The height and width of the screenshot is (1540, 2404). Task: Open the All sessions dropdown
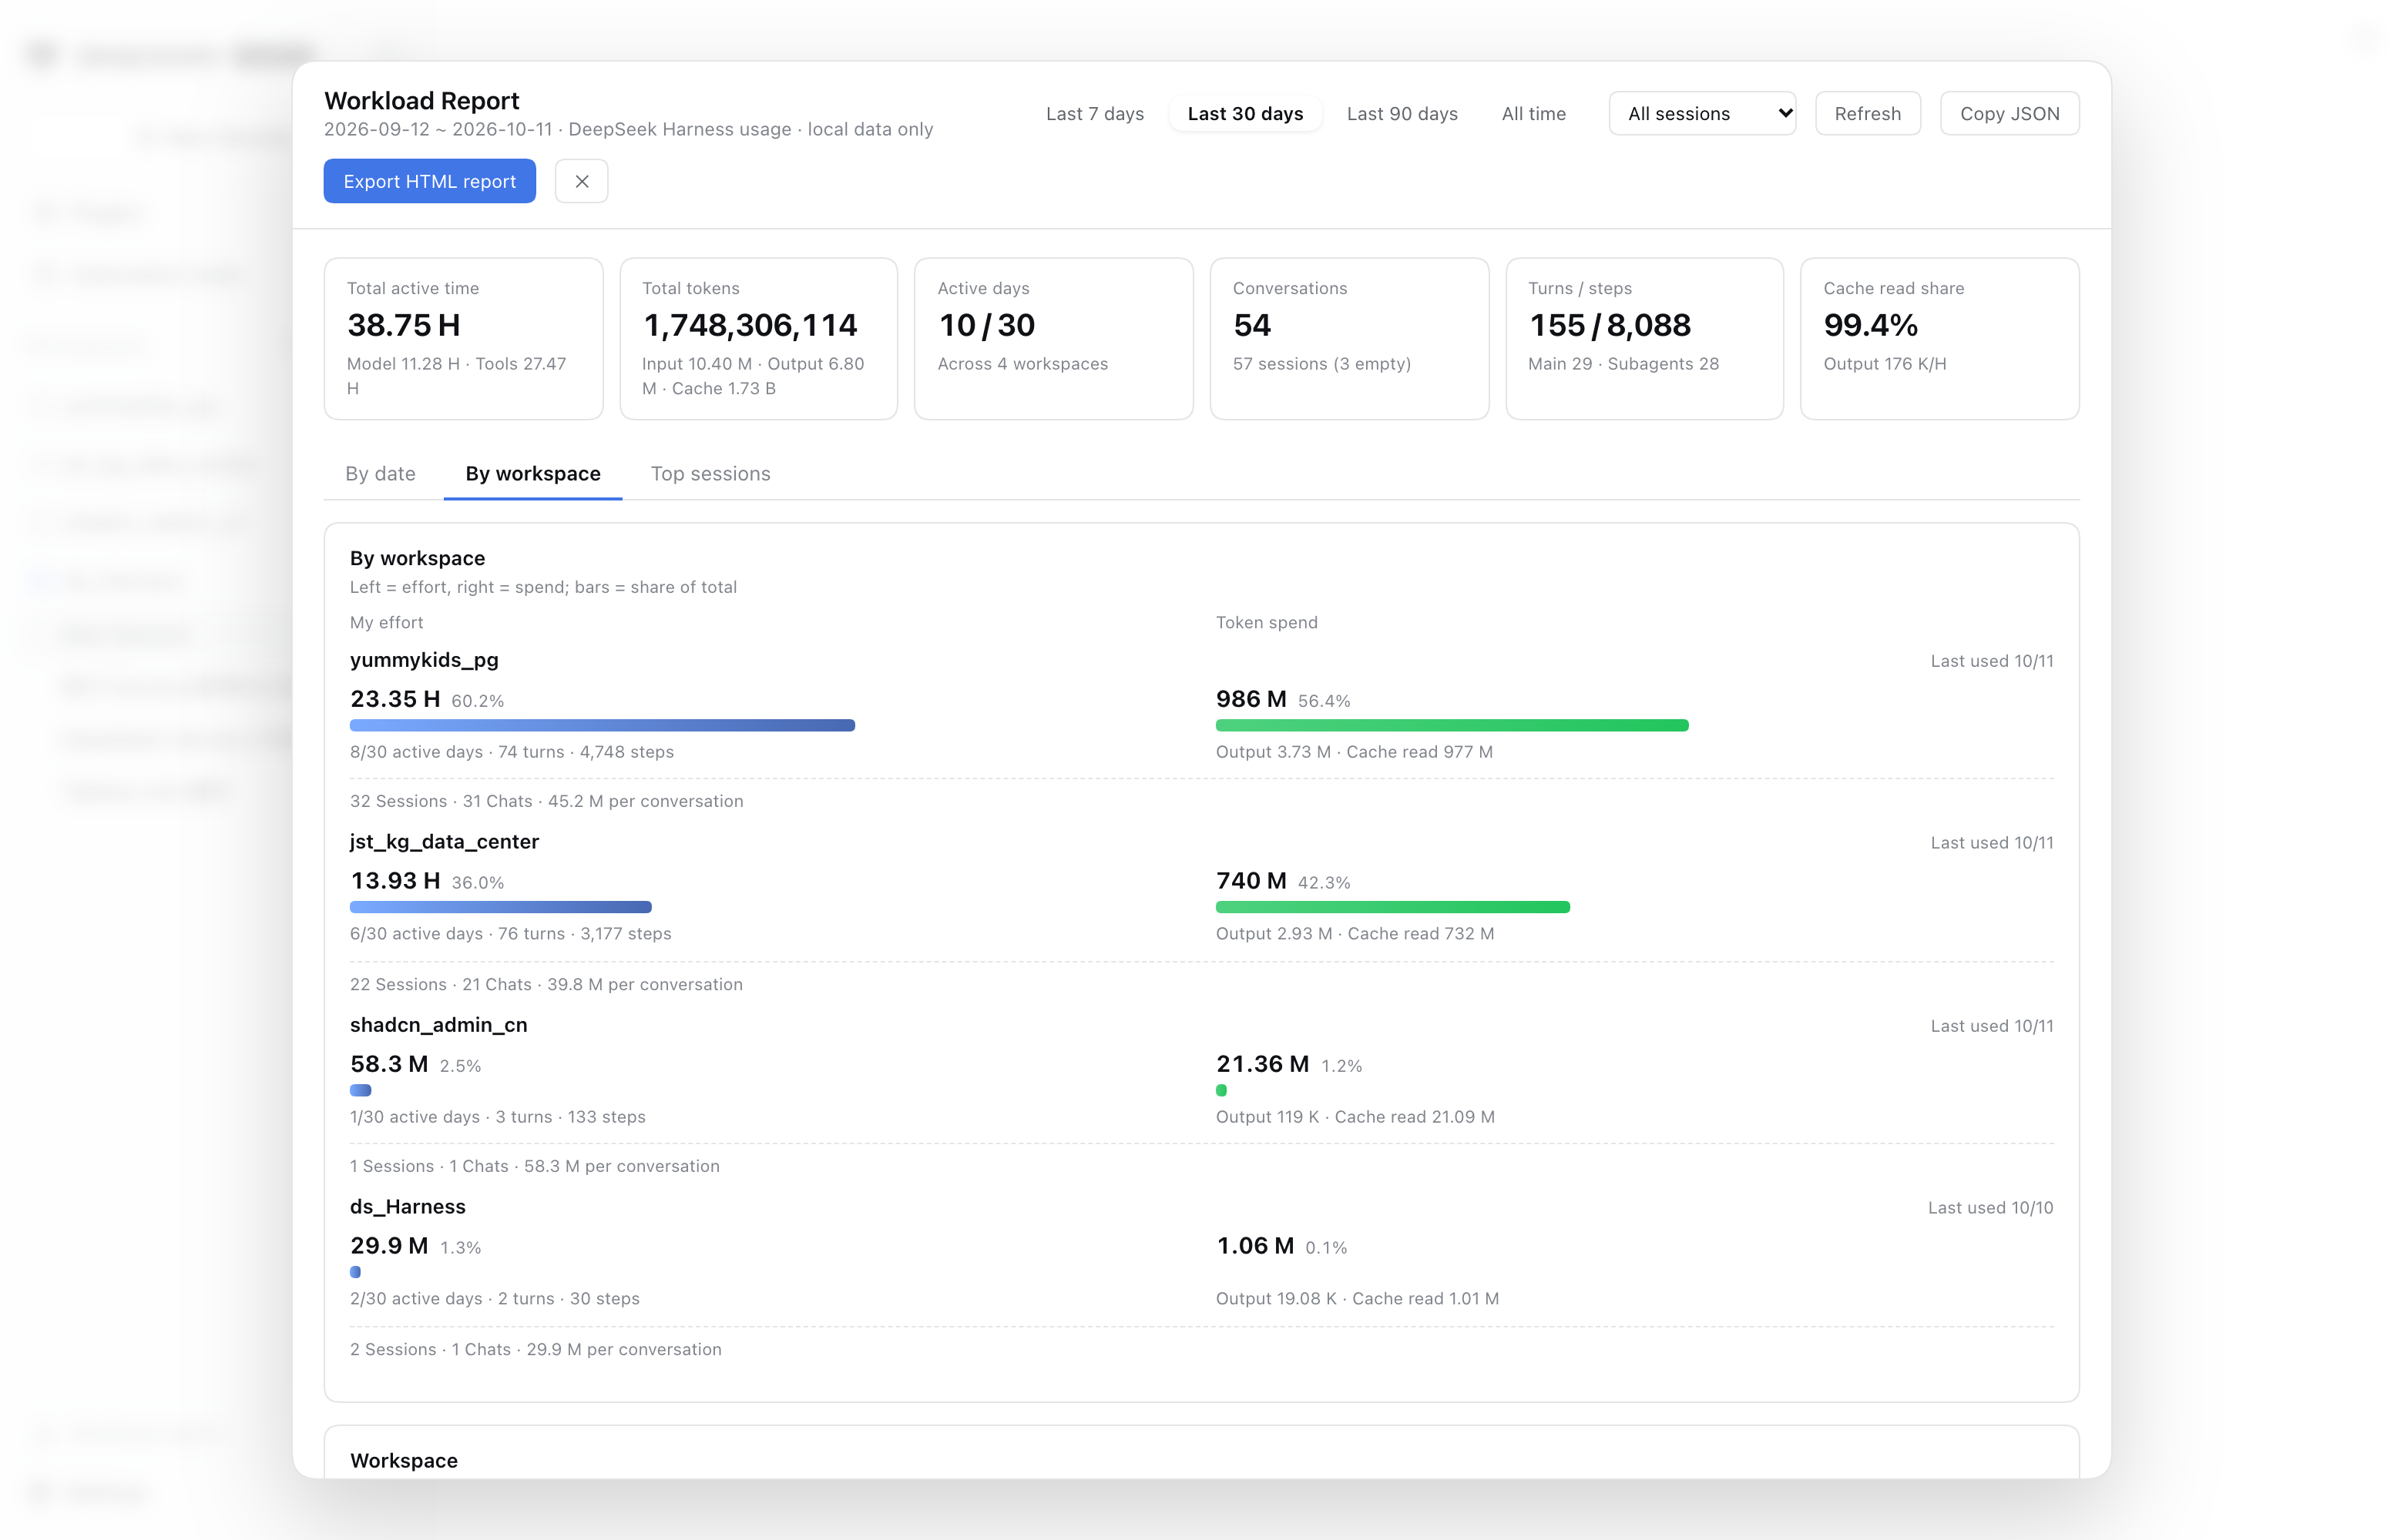click(x=1701, y=113)
